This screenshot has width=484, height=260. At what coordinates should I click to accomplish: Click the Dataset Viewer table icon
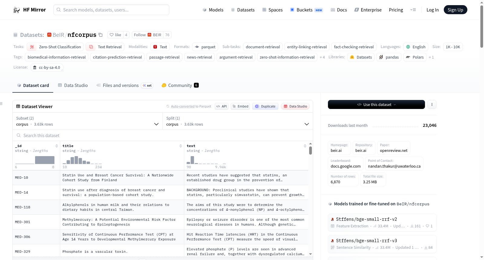[x=18, y=106]
